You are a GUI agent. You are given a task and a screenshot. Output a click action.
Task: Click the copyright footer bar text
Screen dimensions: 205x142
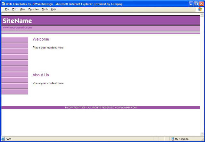click(x=101, y=108)
